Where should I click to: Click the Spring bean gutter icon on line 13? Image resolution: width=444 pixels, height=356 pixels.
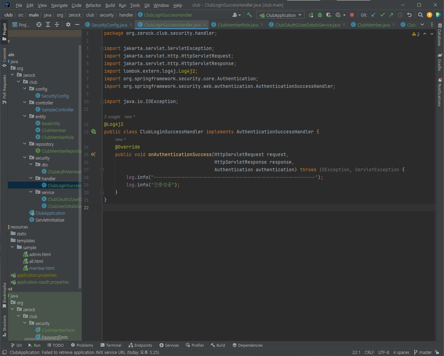[x=93, y=132]
